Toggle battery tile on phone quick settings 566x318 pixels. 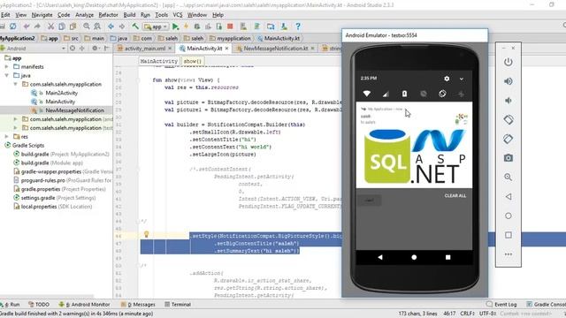coord(405,94)
